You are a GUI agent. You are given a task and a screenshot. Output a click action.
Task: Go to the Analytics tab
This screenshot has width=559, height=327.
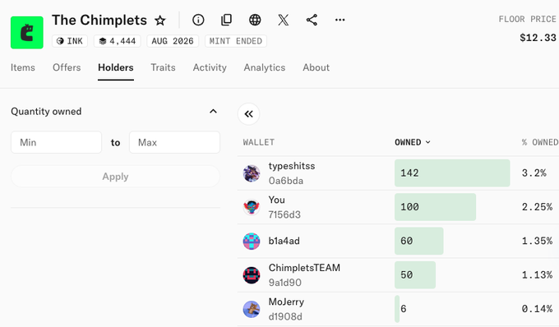click(265, 67)
